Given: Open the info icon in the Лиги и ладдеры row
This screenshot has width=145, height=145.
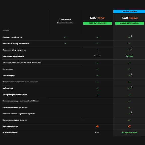Looking at the screenshot, I should point(131,74).
